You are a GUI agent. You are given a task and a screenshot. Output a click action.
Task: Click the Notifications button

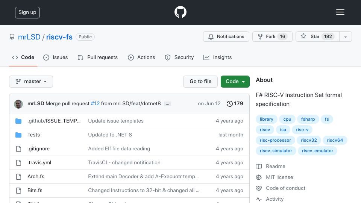(226, 36)
